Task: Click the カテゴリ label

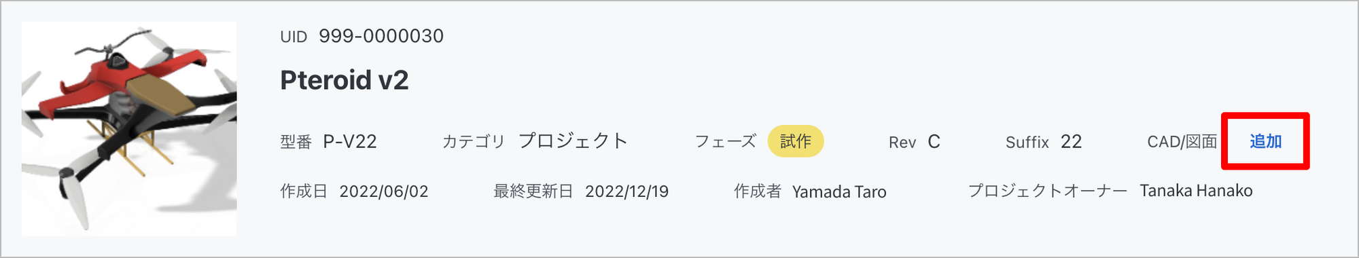Action: (474, 141)
